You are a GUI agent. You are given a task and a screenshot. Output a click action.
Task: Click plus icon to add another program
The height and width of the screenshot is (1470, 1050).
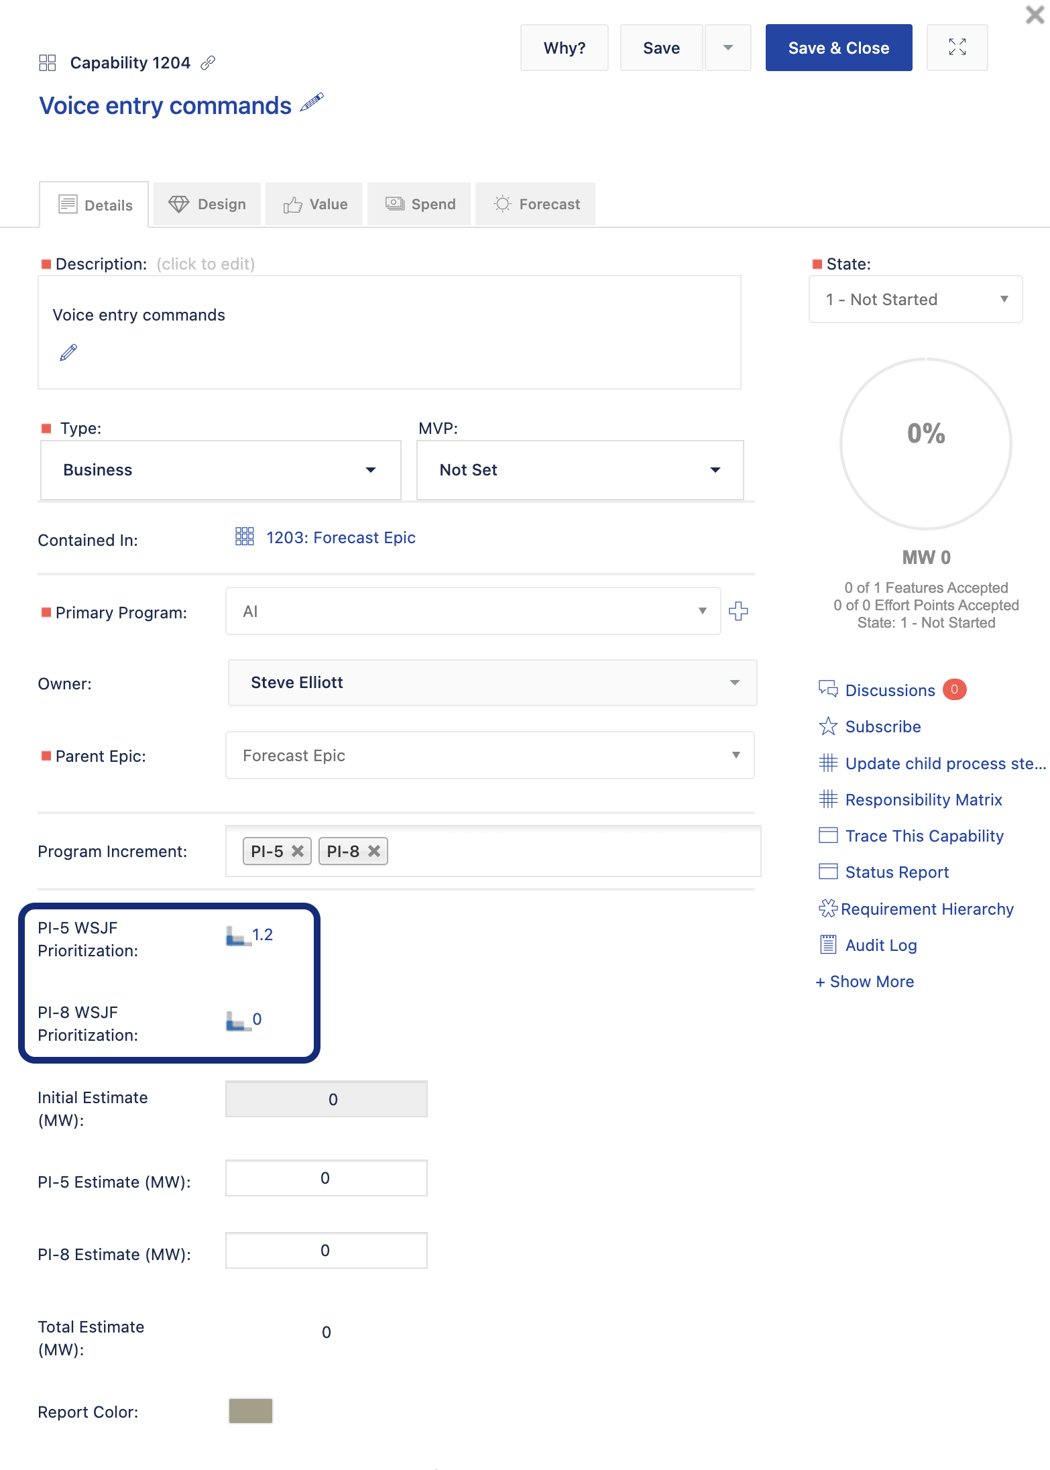pos(738,611)
